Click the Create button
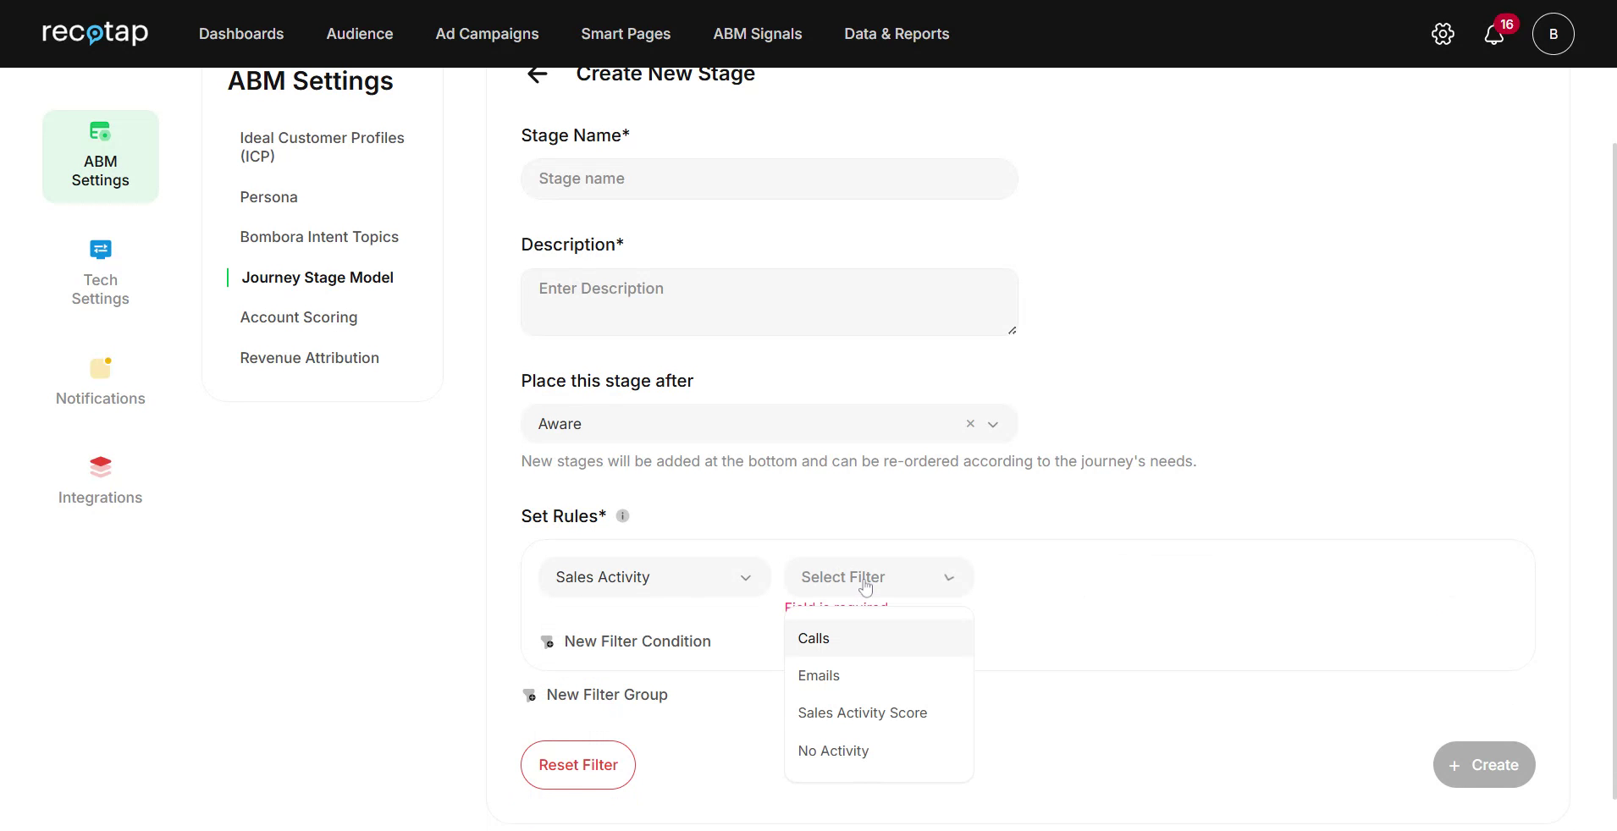1617x831 pixels. [x=1482, y=764]
